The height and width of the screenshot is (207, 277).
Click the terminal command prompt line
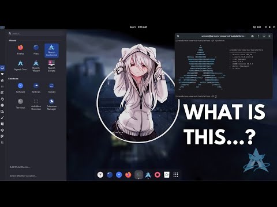point(196,96)
